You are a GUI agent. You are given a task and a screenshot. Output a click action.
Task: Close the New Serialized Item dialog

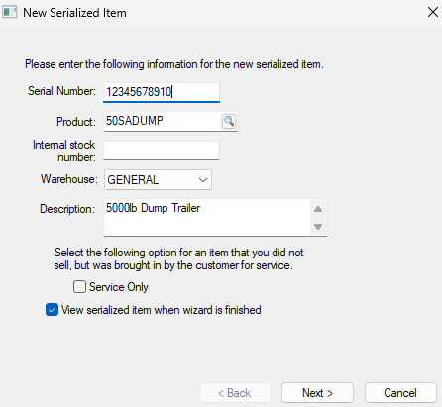click(433, 12)
